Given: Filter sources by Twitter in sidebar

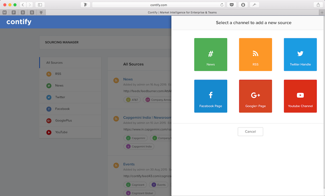Looking at the screenshot, I should tap(60, 97).
